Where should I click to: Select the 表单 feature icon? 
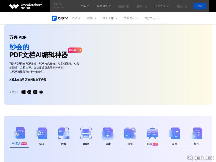click(x=175, y=133)
